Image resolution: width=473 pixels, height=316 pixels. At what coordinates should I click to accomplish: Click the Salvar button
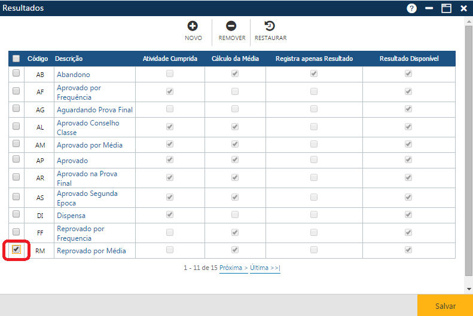point(445,305)
